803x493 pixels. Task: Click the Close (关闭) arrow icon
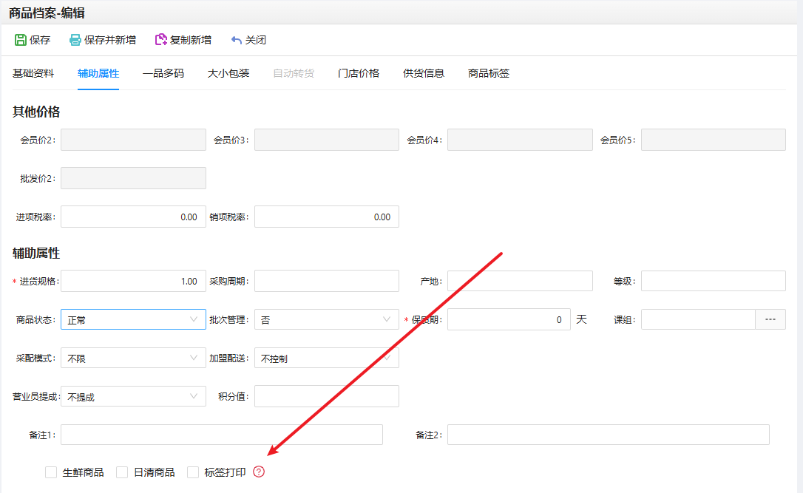(x=237, y=40)
